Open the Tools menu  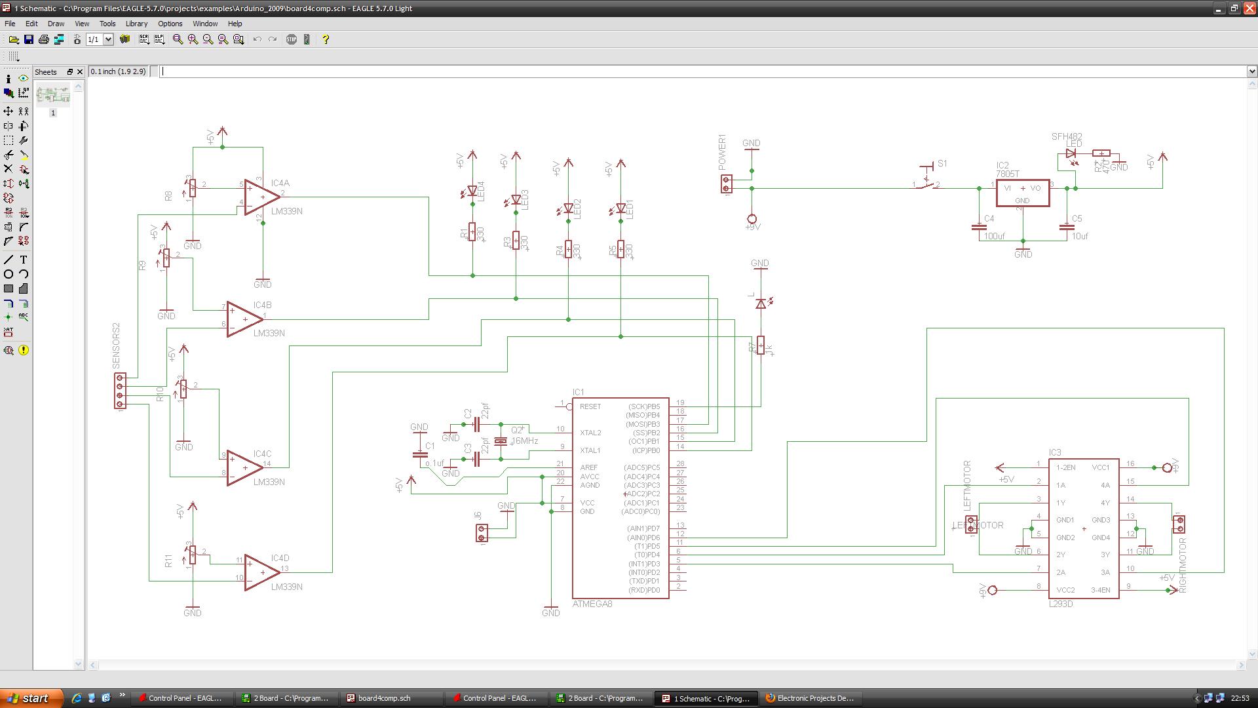[x=107, y=24]
